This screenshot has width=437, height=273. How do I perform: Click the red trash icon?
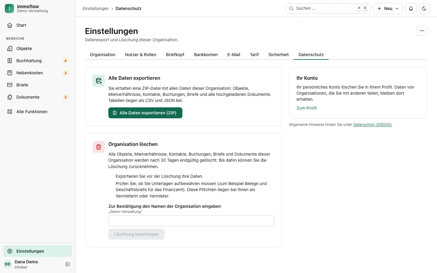(99, 147)
